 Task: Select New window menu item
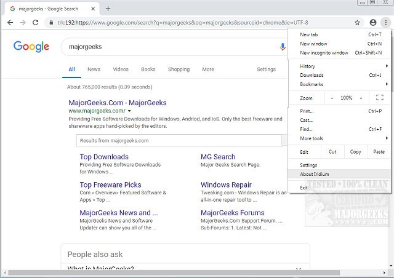(339, 44)
